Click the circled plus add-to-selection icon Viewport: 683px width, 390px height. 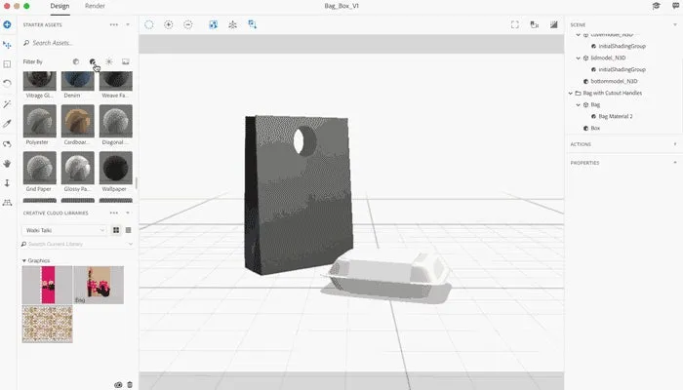(168, 24)
